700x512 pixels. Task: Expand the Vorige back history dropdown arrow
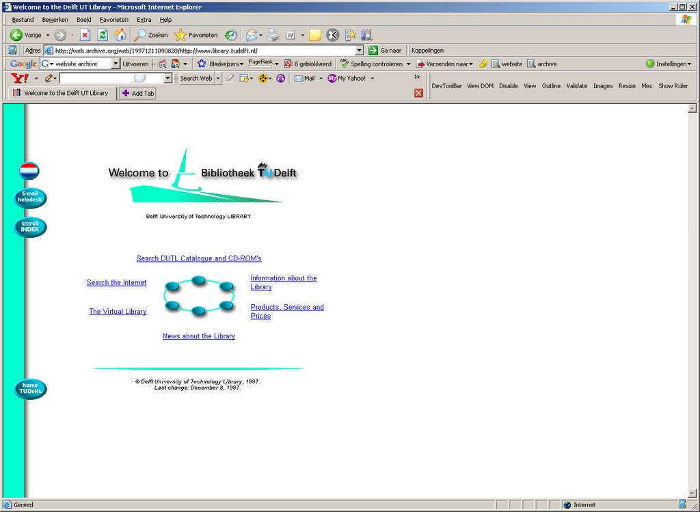click(x=48, y=35)
